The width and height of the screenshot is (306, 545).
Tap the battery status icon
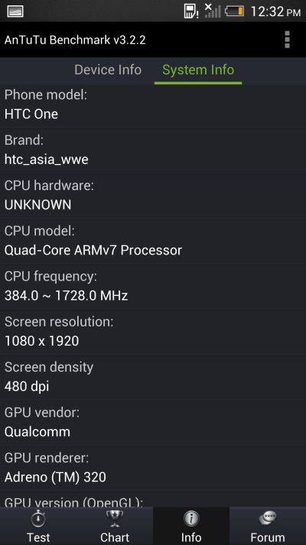[234, 11]
